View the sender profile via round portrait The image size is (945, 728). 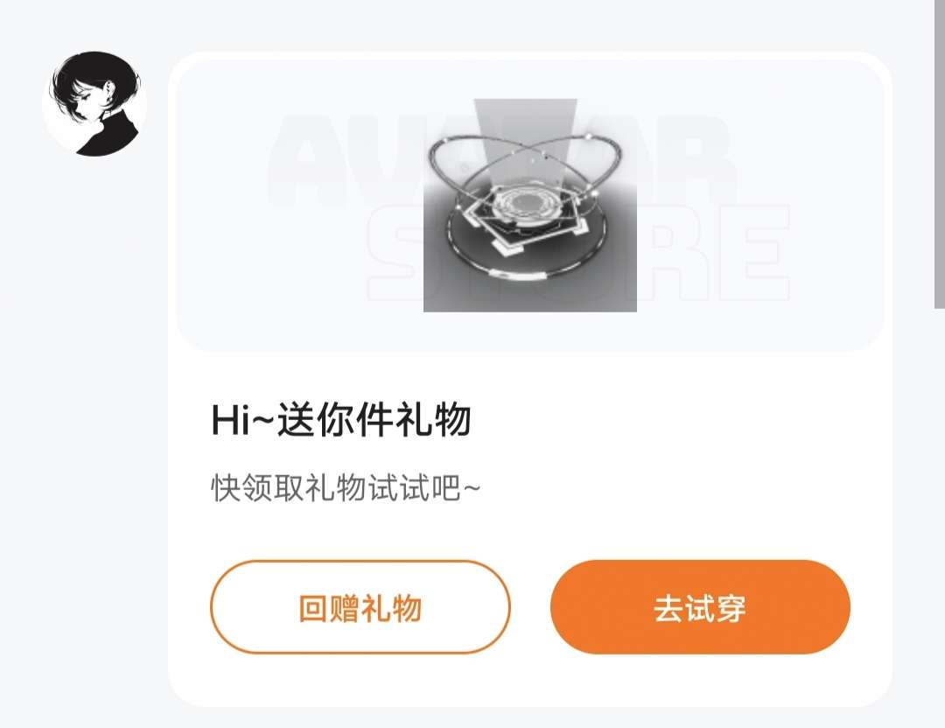(x=94, y=103)
